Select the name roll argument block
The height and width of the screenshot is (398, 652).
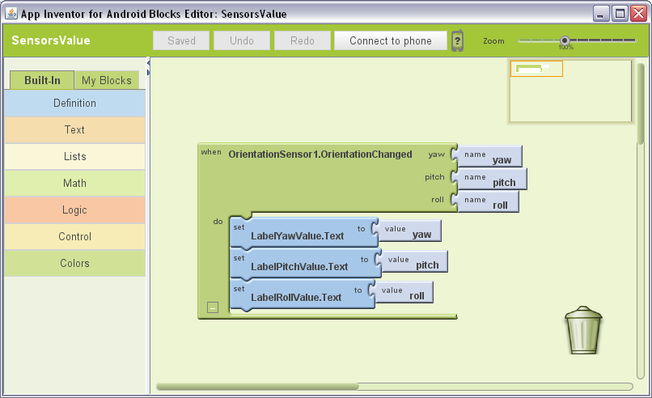tap(488, 201)
